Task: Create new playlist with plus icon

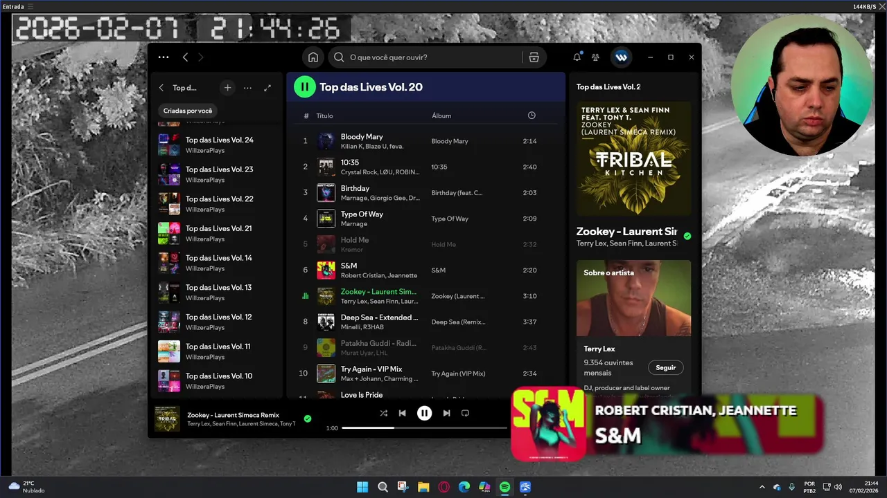Action: point(227,88)
